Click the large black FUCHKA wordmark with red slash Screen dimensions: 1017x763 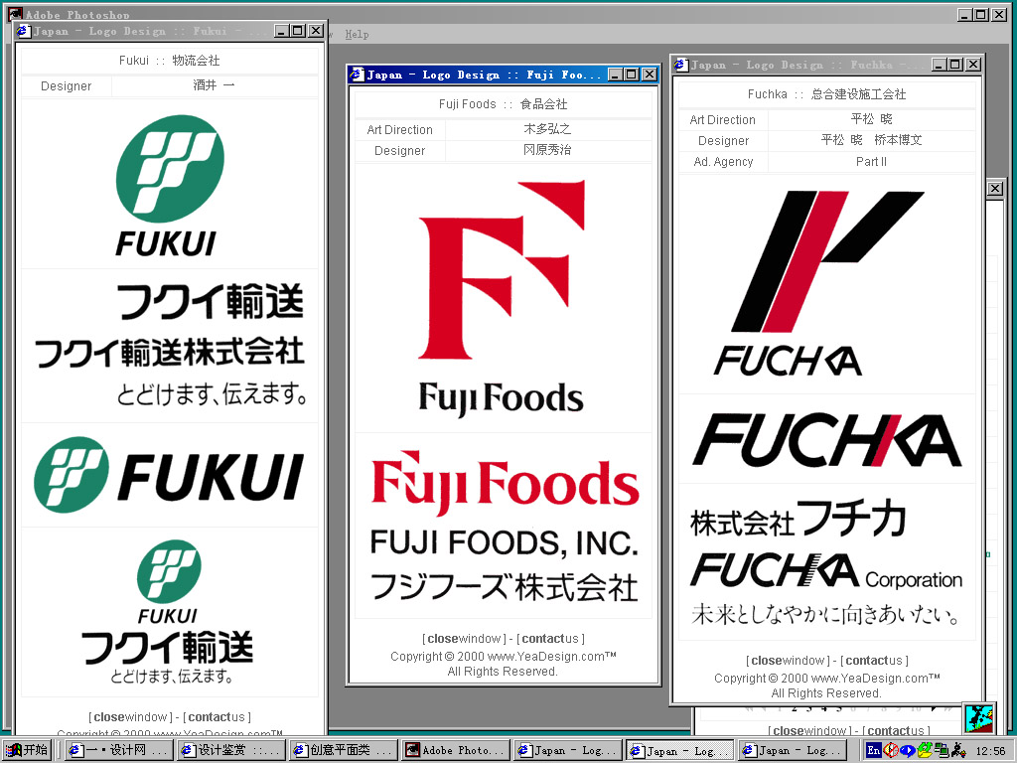(827, 440)
